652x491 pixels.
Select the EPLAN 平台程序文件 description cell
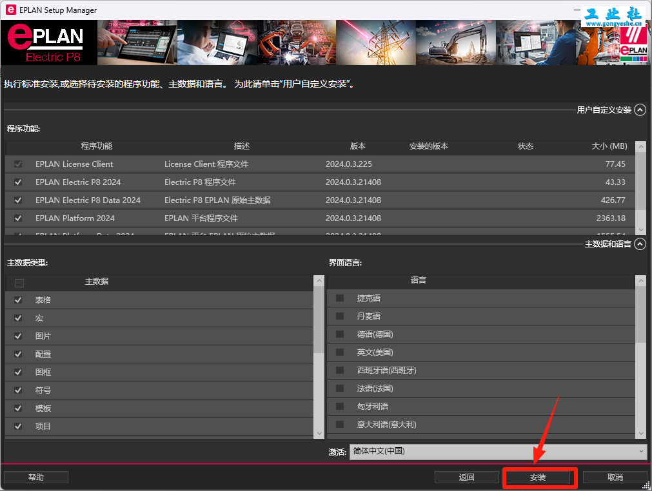click(201, 218)
